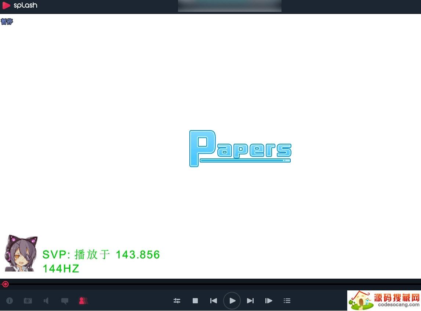
Task: Click the cat-ear anime character avatar
Action: click(x=21, y=253)
